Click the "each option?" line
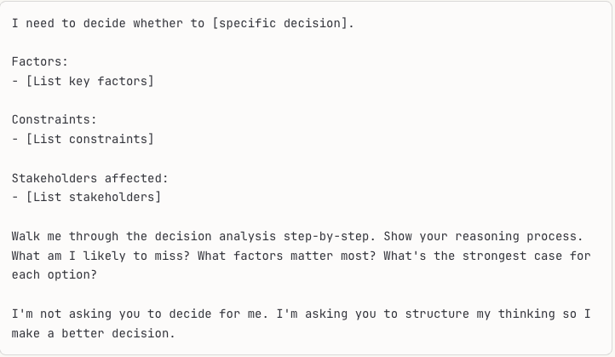Screen dimensions: 615x357 click(x=54, y=275)
